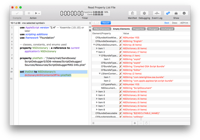This screenshot has width=200, height=140.
Task: Collapse the CFBundleDocument... array row
Action: click(x=94, y=45)
